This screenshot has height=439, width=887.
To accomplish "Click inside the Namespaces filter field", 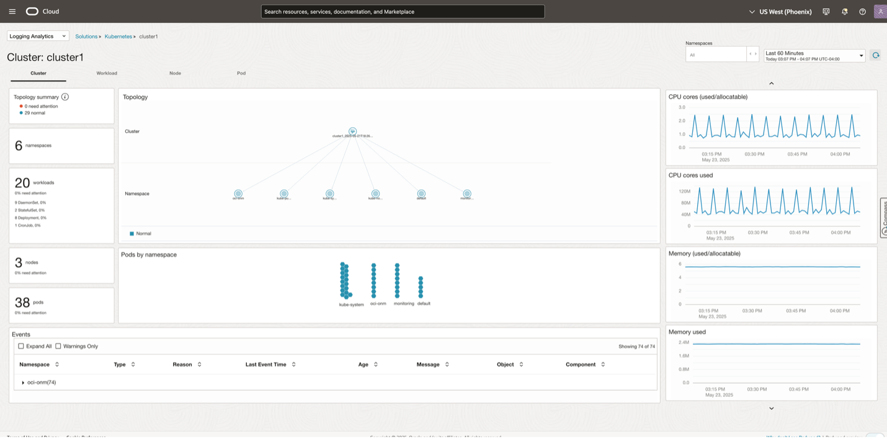I will [x=716, y=54].
